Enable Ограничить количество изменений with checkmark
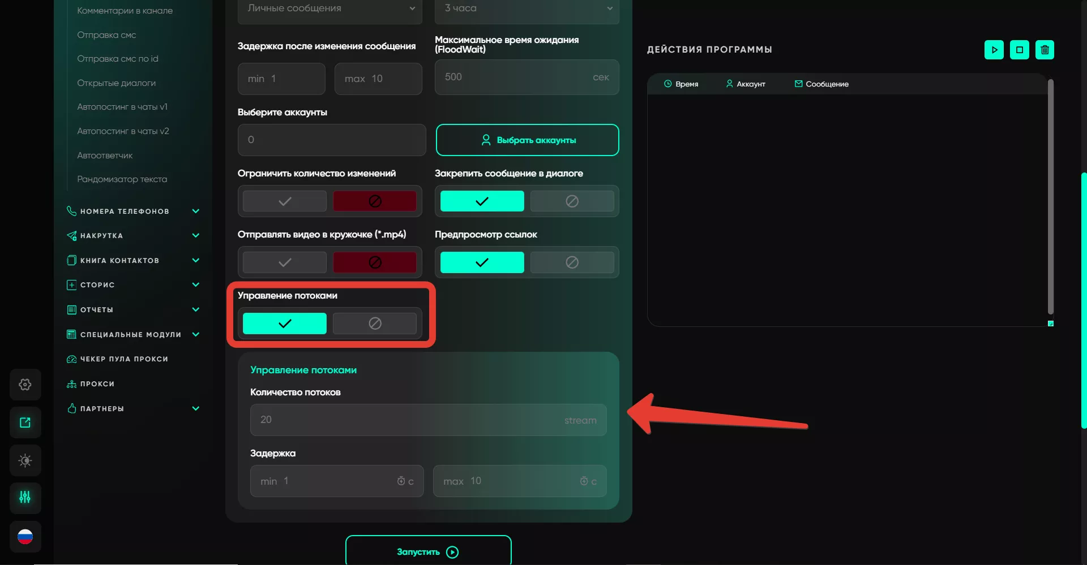Viewport: 1087px width, 565px height. (x=285, y=201)
